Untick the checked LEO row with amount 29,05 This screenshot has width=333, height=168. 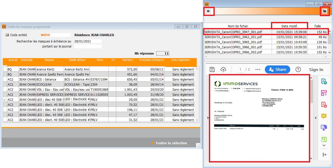tap(5, 100)
